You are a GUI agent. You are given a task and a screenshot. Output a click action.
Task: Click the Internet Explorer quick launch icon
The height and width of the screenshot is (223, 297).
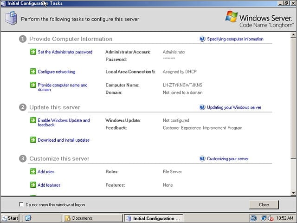point(28,218)
